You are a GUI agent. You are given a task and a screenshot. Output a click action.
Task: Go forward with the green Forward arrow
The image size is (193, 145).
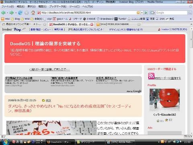coord(12,13)
